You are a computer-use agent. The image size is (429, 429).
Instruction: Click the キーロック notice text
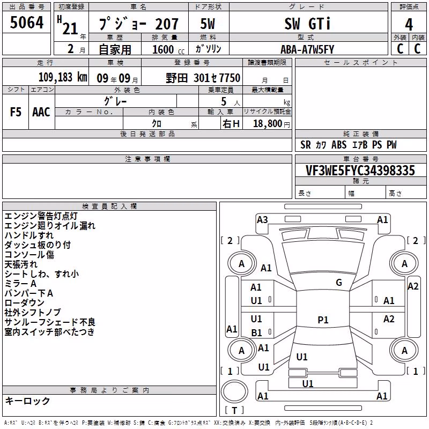click(x=27, y=401)
